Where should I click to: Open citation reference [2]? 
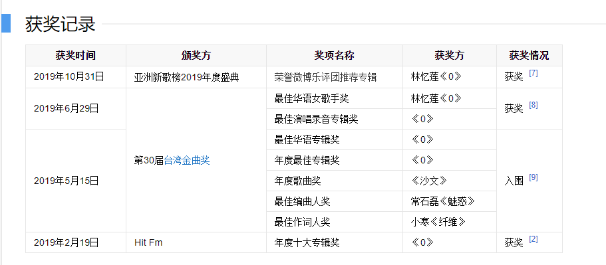click(533, 239)
